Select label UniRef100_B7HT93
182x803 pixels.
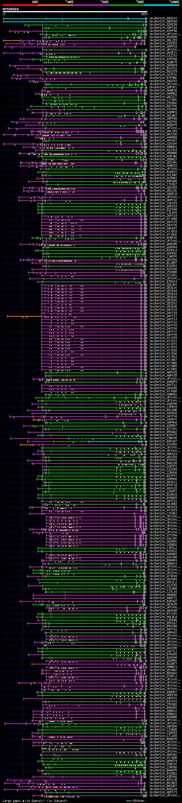pos(163,460)
